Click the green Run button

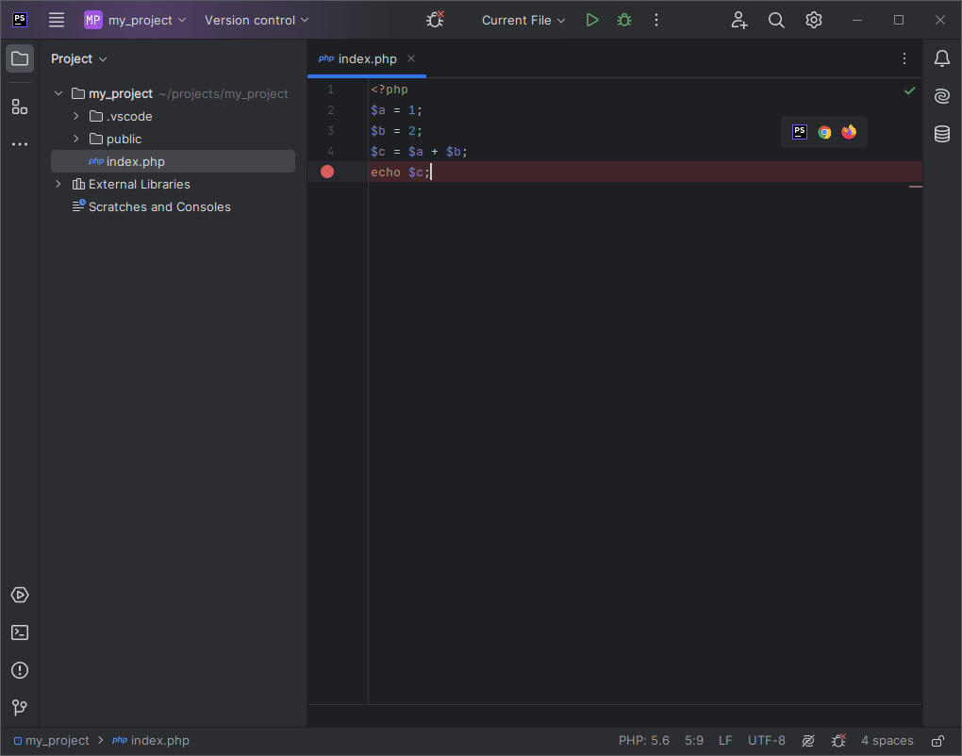(592, 20)
